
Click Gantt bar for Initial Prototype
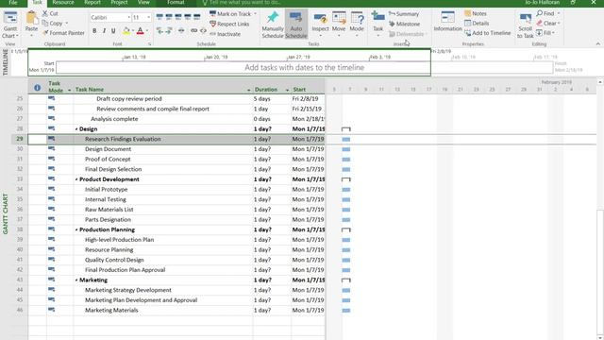tap(346, 190)
